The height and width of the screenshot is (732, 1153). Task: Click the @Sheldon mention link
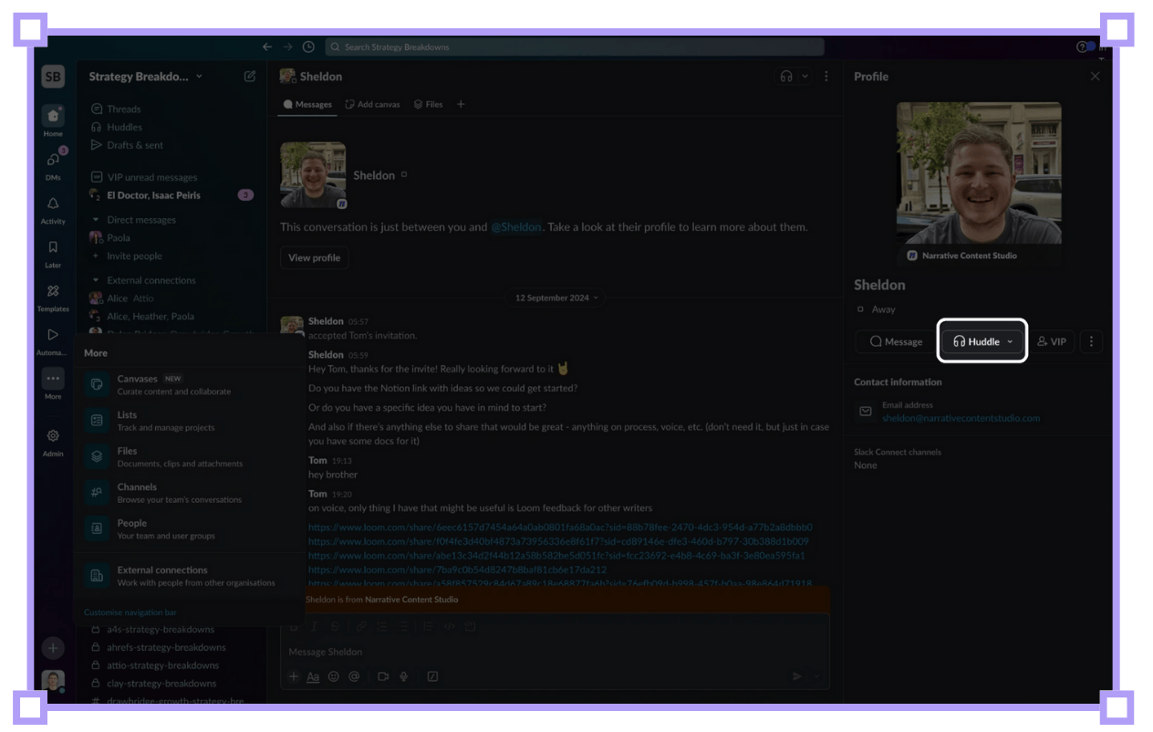(516, 226)
